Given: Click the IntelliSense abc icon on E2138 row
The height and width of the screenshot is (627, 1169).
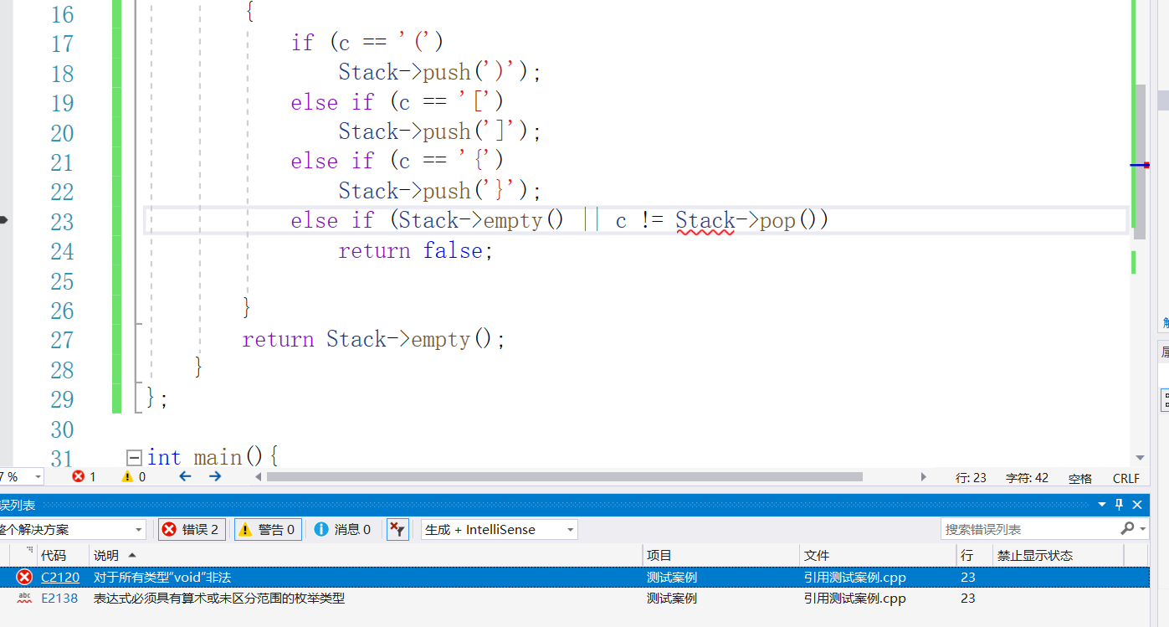Looking at the screenshot, I should point(24,598).
